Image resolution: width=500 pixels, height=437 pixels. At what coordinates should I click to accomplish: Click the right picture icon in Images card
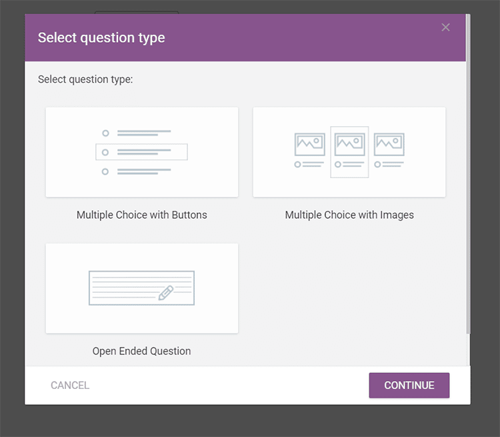click(x=389, y=144)
